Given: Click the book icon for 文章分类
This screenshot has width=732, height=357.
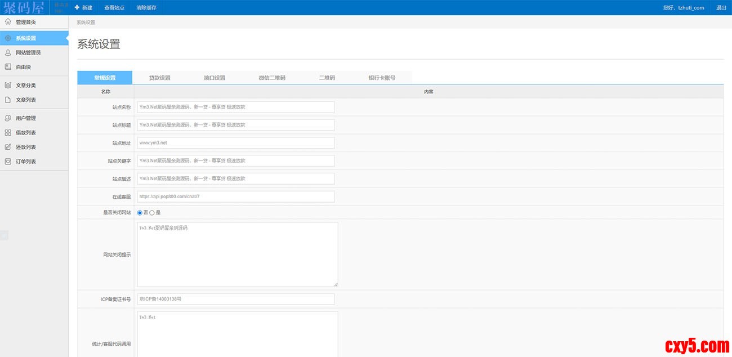Looking at the screenshot, I should (x=8, y=86).
